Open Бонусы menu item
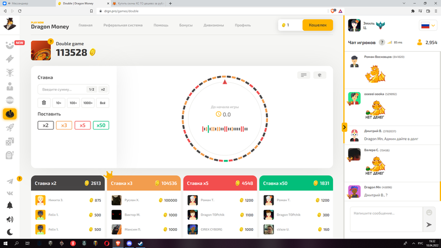441x248 pixels. pyautogui.click(x=186, y=25)
